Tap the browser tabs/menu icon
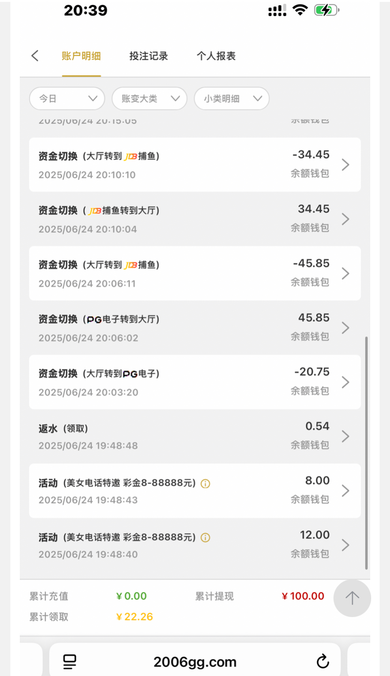This screenshot has width=390, height=676. (x=70, y=662)
